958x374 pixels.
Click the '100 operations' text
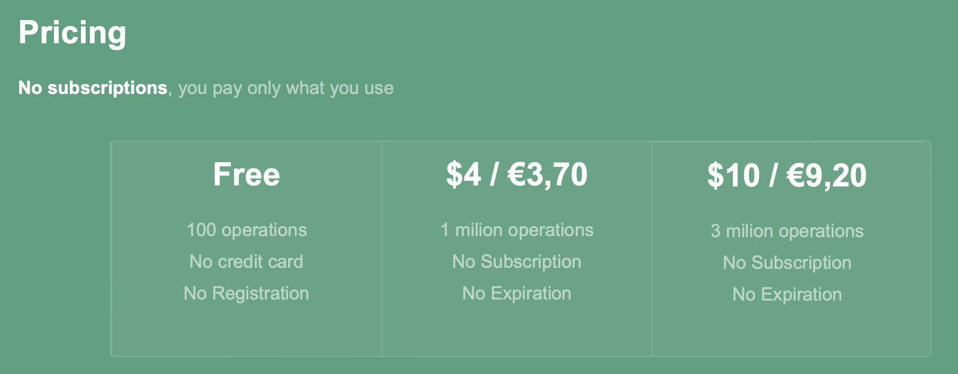246,230
